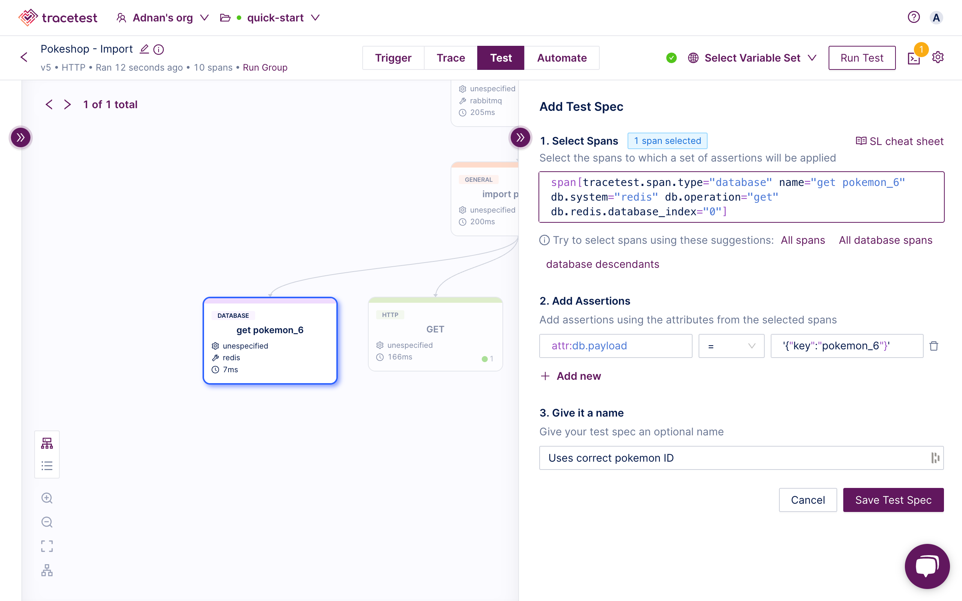Expand the right panel double-chevron button
Viewport: 962px width, 601px height.
[x=520, y=137]
